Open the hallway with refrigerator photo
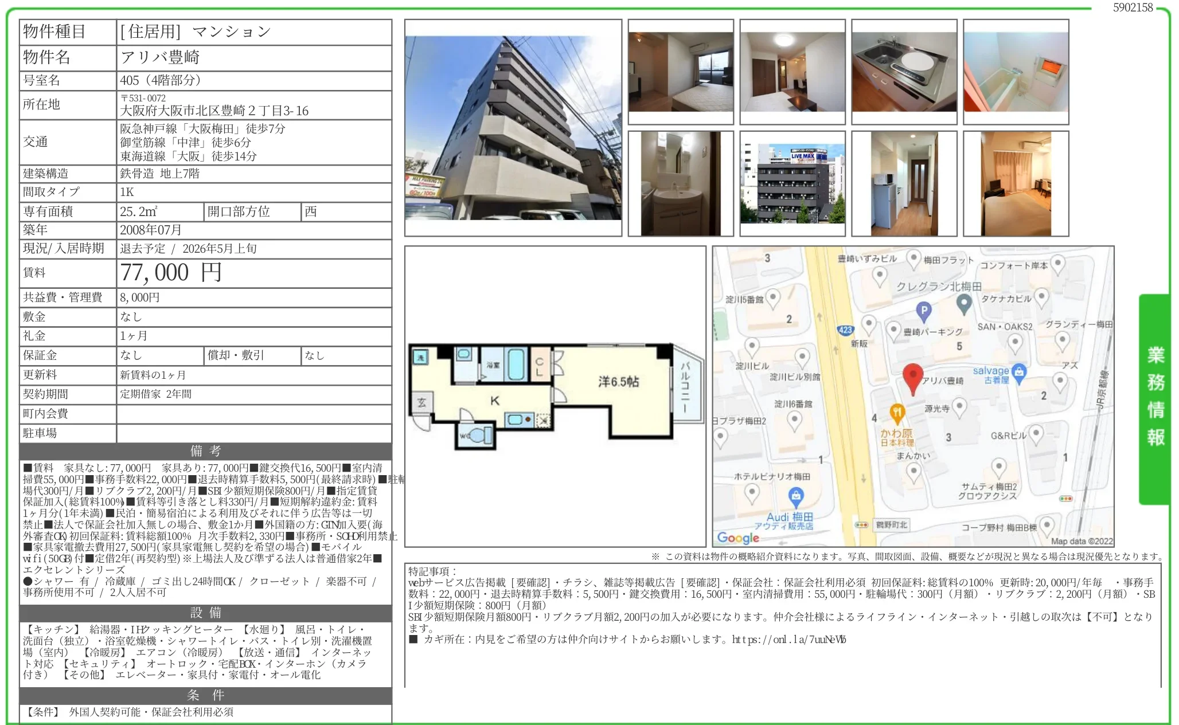 click(904, 183)
